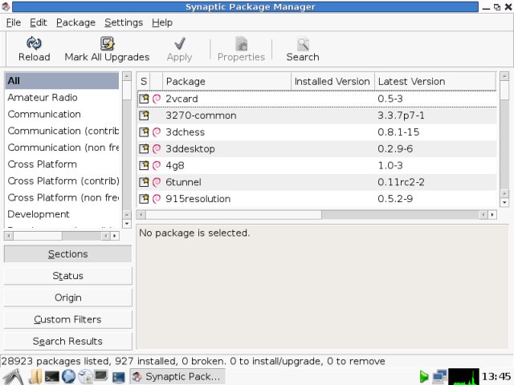Click the Debian swirl icon for 4g8
This screenshot has width=514, height=385.
tap(157, 165)
